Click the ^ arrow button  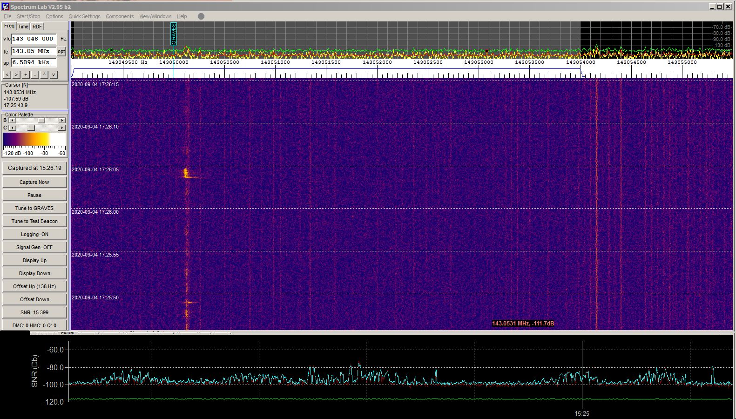44,74
